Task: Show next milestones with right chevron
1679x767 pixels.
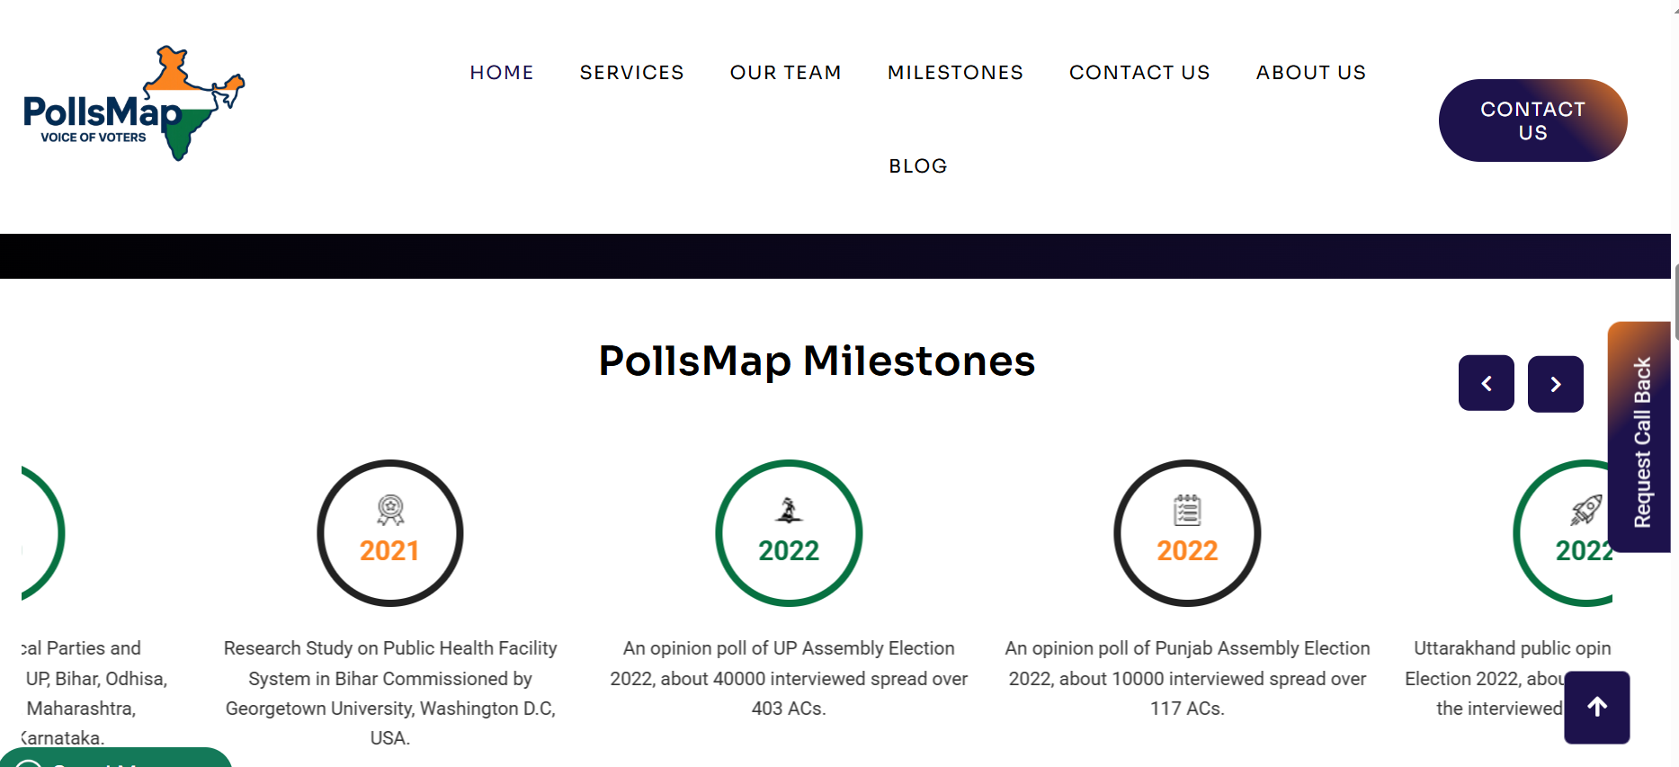Action: (x=1556, y=384)
